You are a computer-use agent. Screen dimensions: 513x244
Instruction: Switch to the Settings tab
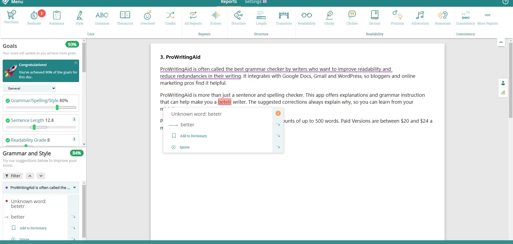tap(256, 2)
